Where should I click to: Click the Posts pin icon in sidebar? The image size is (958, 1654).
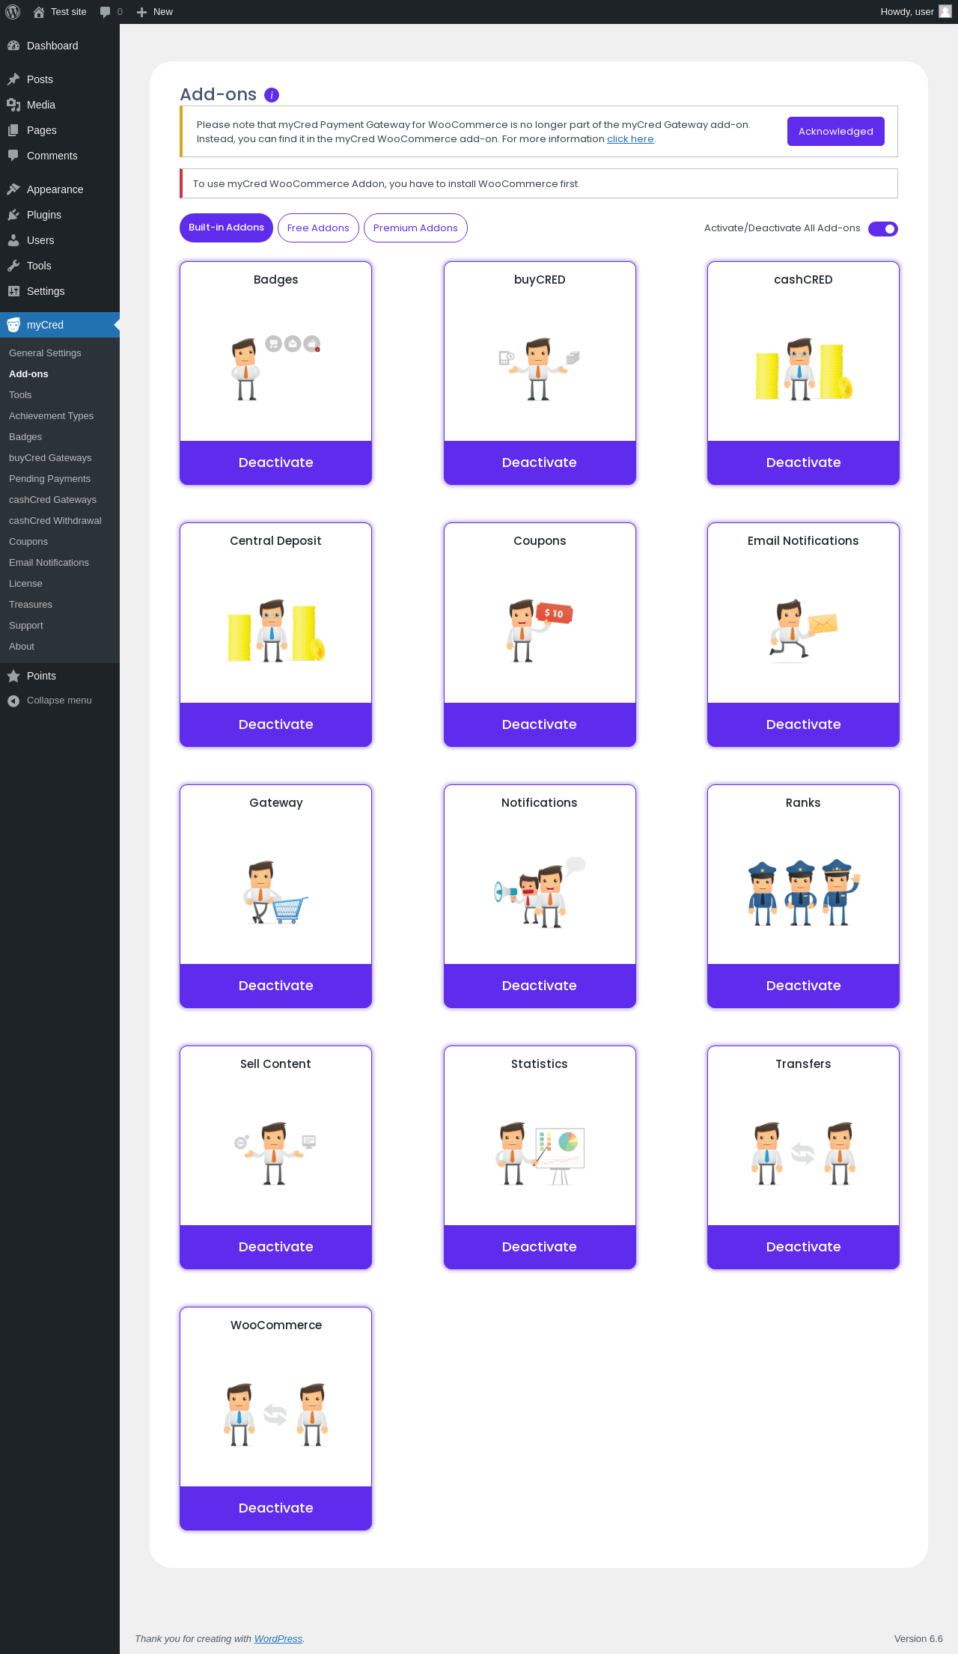click(x=13, y=79)
